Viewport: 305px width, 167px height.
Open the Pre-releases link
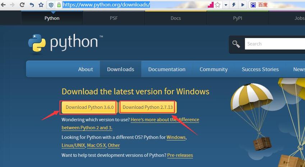pos(180,155)
